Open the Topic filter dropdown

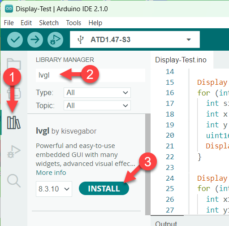point(97,105)
